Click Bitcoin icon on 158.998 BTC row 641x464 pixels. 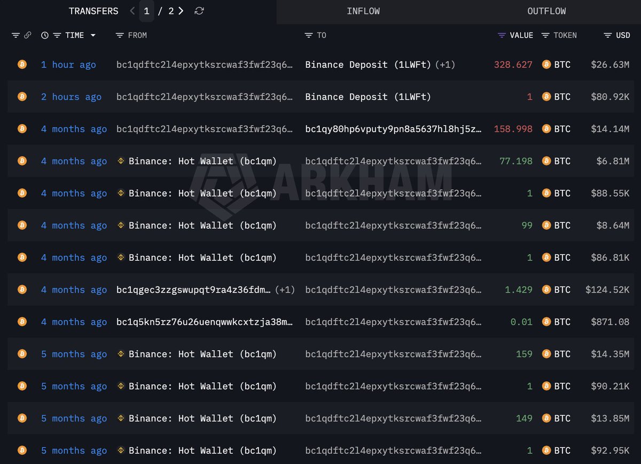[22, 128]
